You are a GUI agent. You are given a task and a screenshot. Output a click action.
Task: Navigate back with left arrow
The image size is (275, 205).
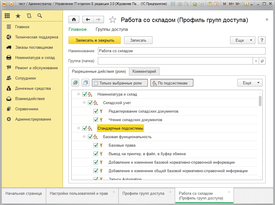pos(88,19)
